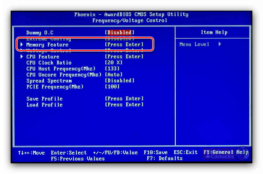Edit the CPU Host Frequency [133] value
The width and height of the screenshot is (263, 174).
click(x=112, y=68)
